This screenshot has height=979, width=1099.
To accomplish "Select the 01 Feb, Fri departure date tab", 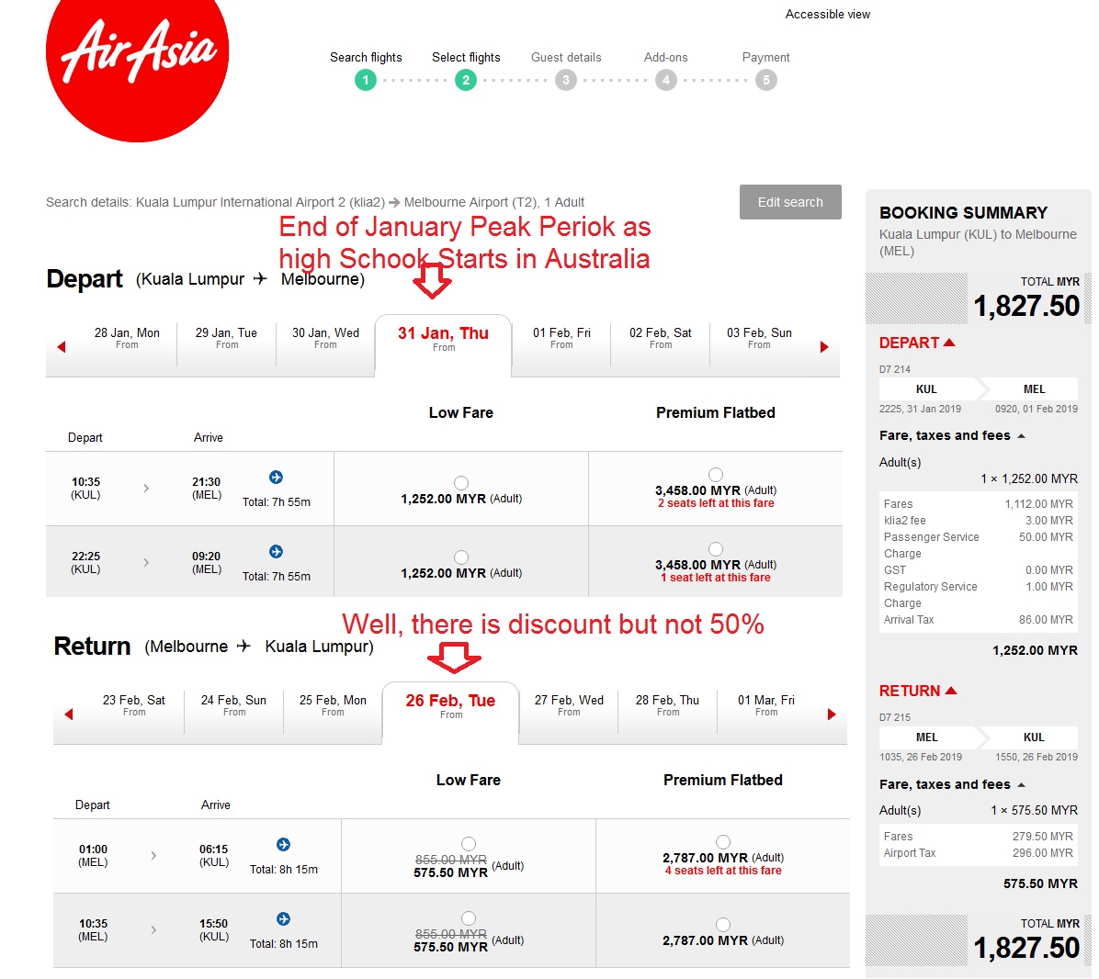I will (x=561, y=339).
